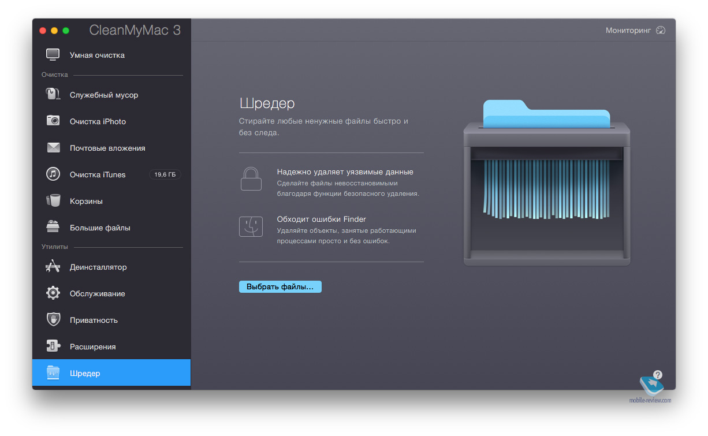This screenshot has height=436, width=708.
Task: Click the Деинсталлятор app icon
Action: pos(53,267)
